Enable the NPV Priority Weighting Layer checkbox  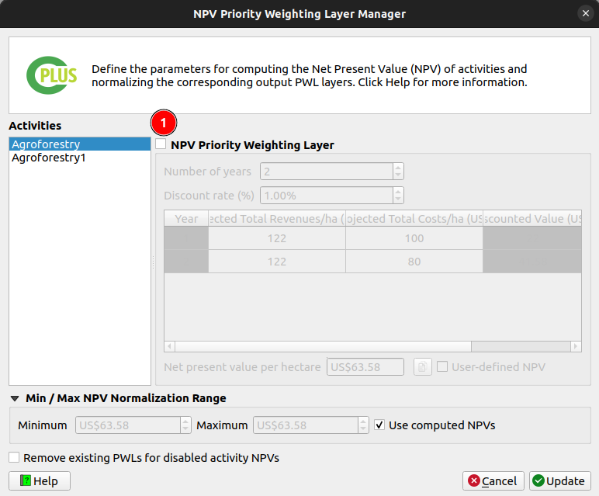[x=161, y=144]
